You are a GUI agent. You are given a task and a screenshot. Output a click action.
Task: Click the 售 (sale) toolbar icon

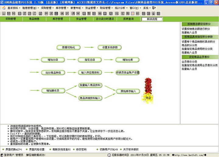pos(19,14)
